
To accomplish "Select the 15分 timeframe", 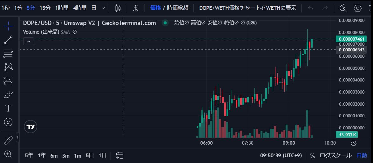I will coord(45,8).
